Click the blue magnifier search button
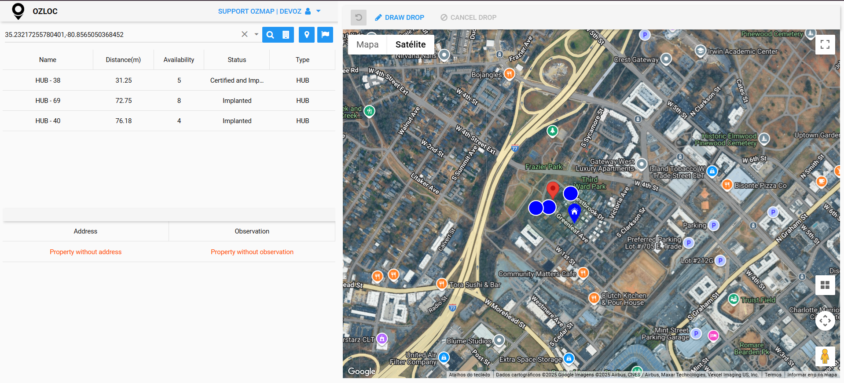Viewport: 844px width, 383px height. pyautogui.click(x=270, y=35)
